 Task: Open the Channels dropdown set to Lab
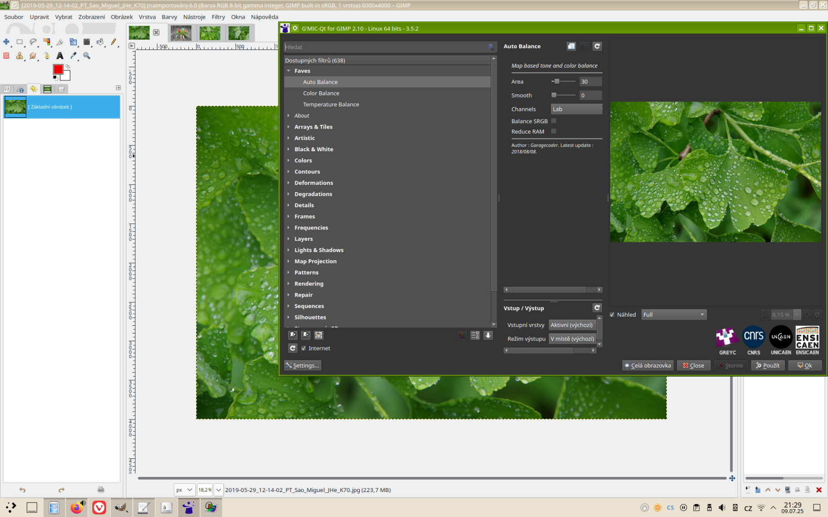coord(576,109)
